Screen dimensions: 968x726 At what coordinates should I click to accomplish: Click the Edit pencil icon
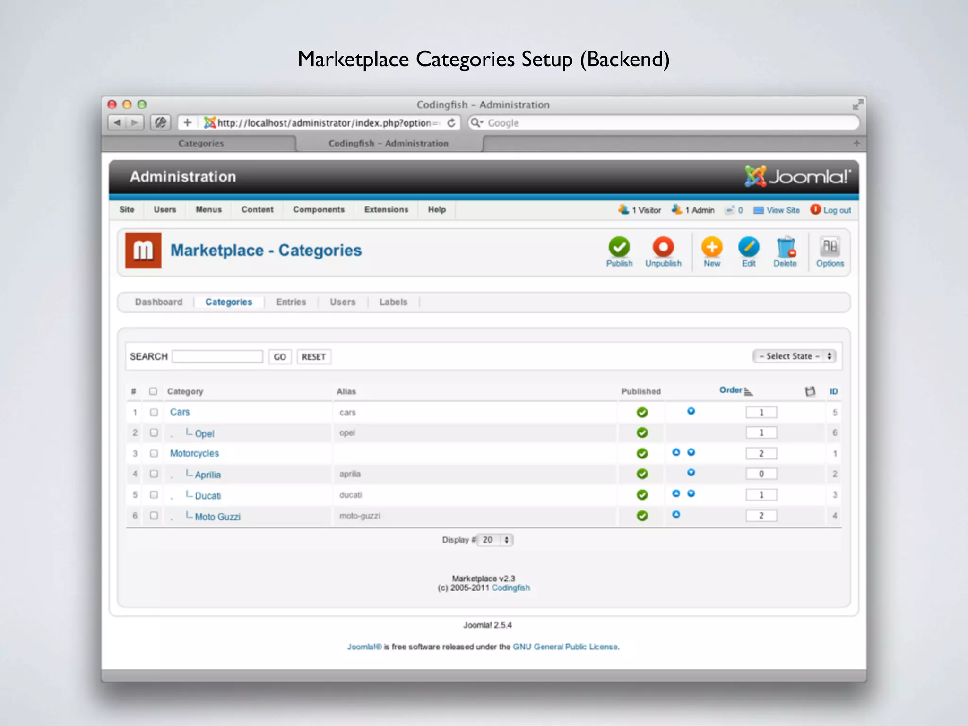[x=749, y=252]
